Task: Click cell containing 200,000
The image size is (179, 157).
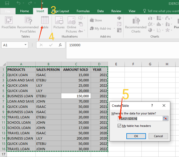Action: tap(76, 138)
